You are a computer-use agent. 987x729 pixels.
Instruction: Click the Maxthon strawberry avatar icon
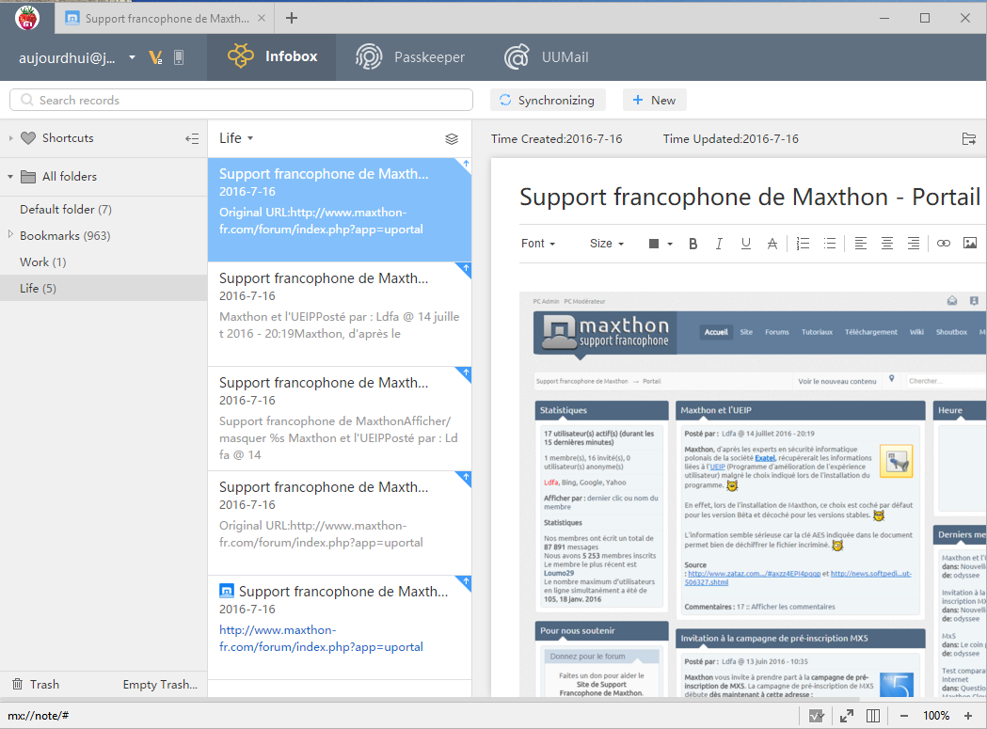coord(27,18)
